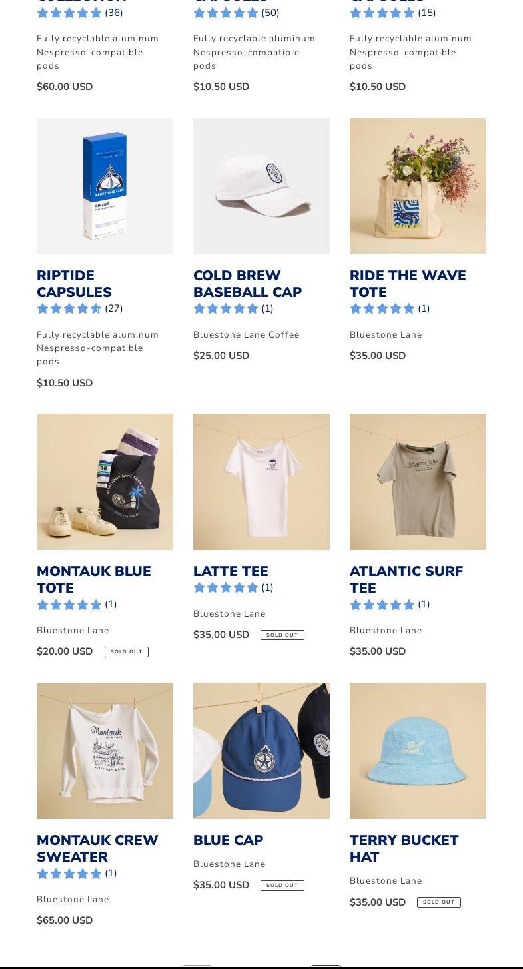View the Ride The Wave Tote image
Screen dimensions: 523x969
point(418,186)
